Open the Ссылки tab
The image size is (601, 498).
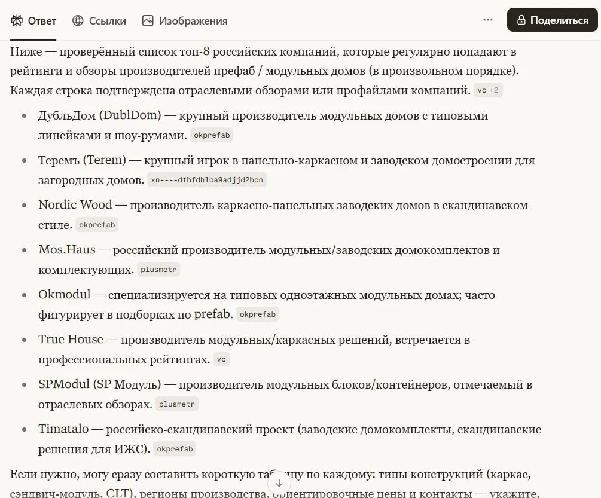click(99, 21)
